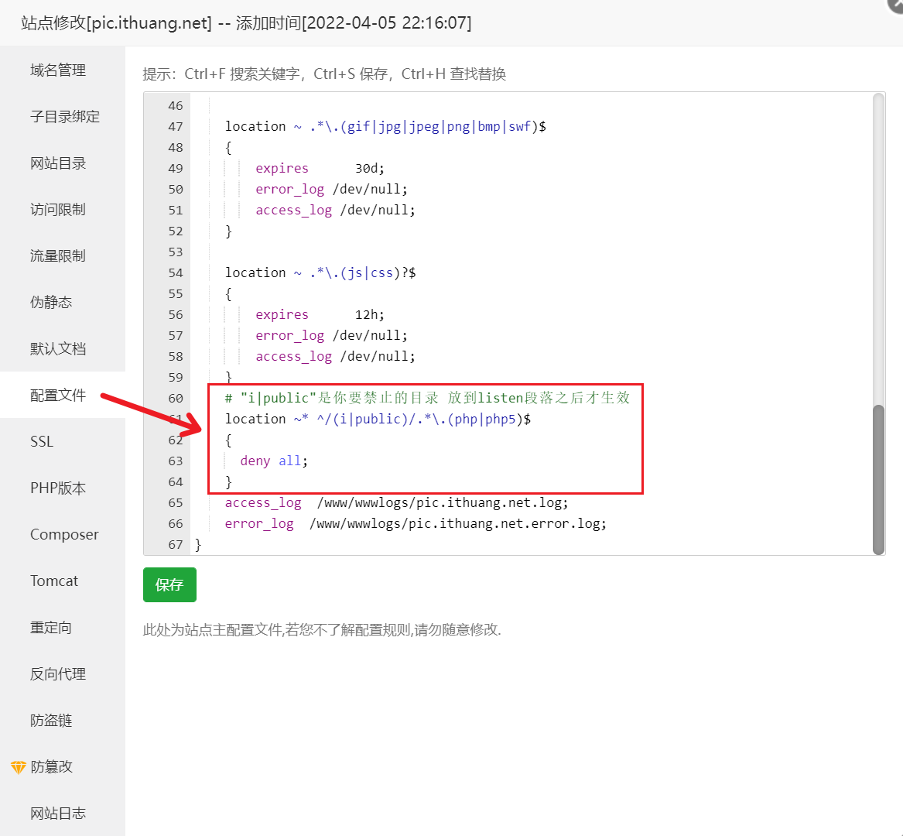Click the 'deny all;' line
This screenshot has height=836, width=903.
click(274, 461)
